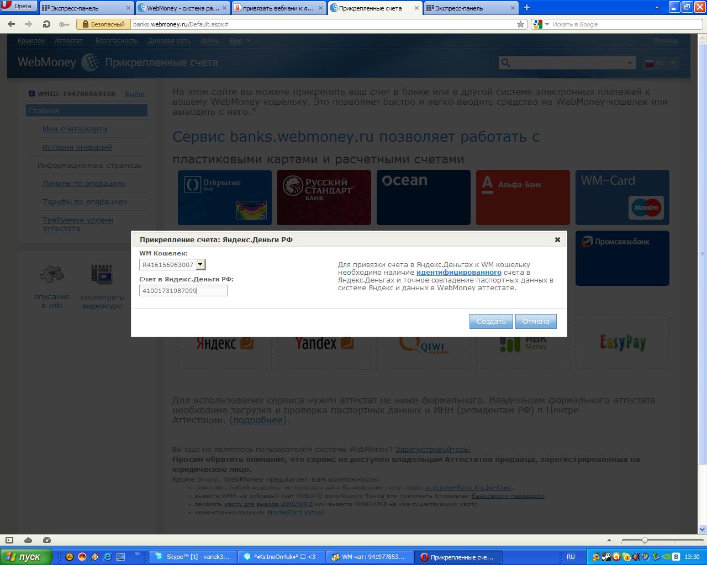Close the Прикрепленные счета tab
The width and height of the screenshot is (707, 565).
[415, 8]
